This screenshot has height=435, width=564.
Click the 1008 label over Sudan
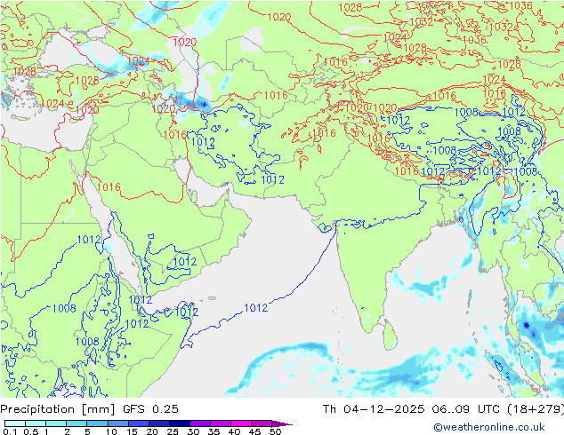(64, 308)
